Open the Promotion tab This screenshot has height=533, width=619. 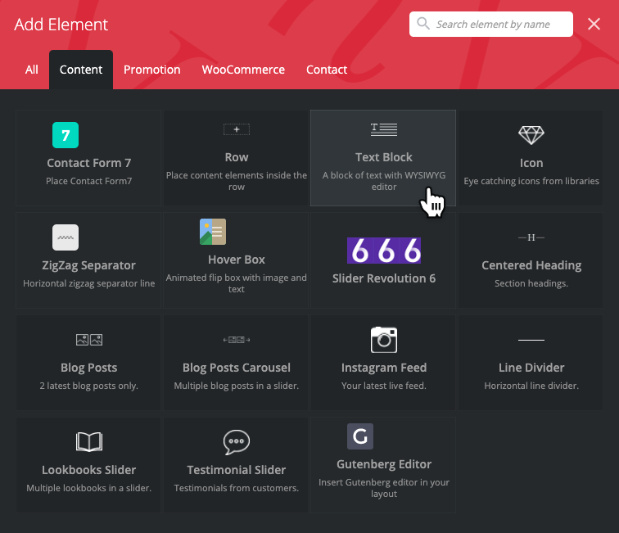(151, 70)
